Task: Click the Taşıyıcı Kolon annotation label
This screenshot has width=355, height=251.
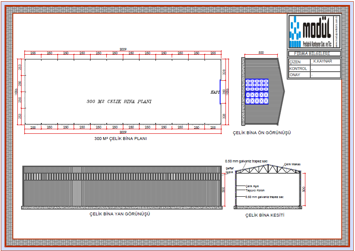Action: click(255, 191)
